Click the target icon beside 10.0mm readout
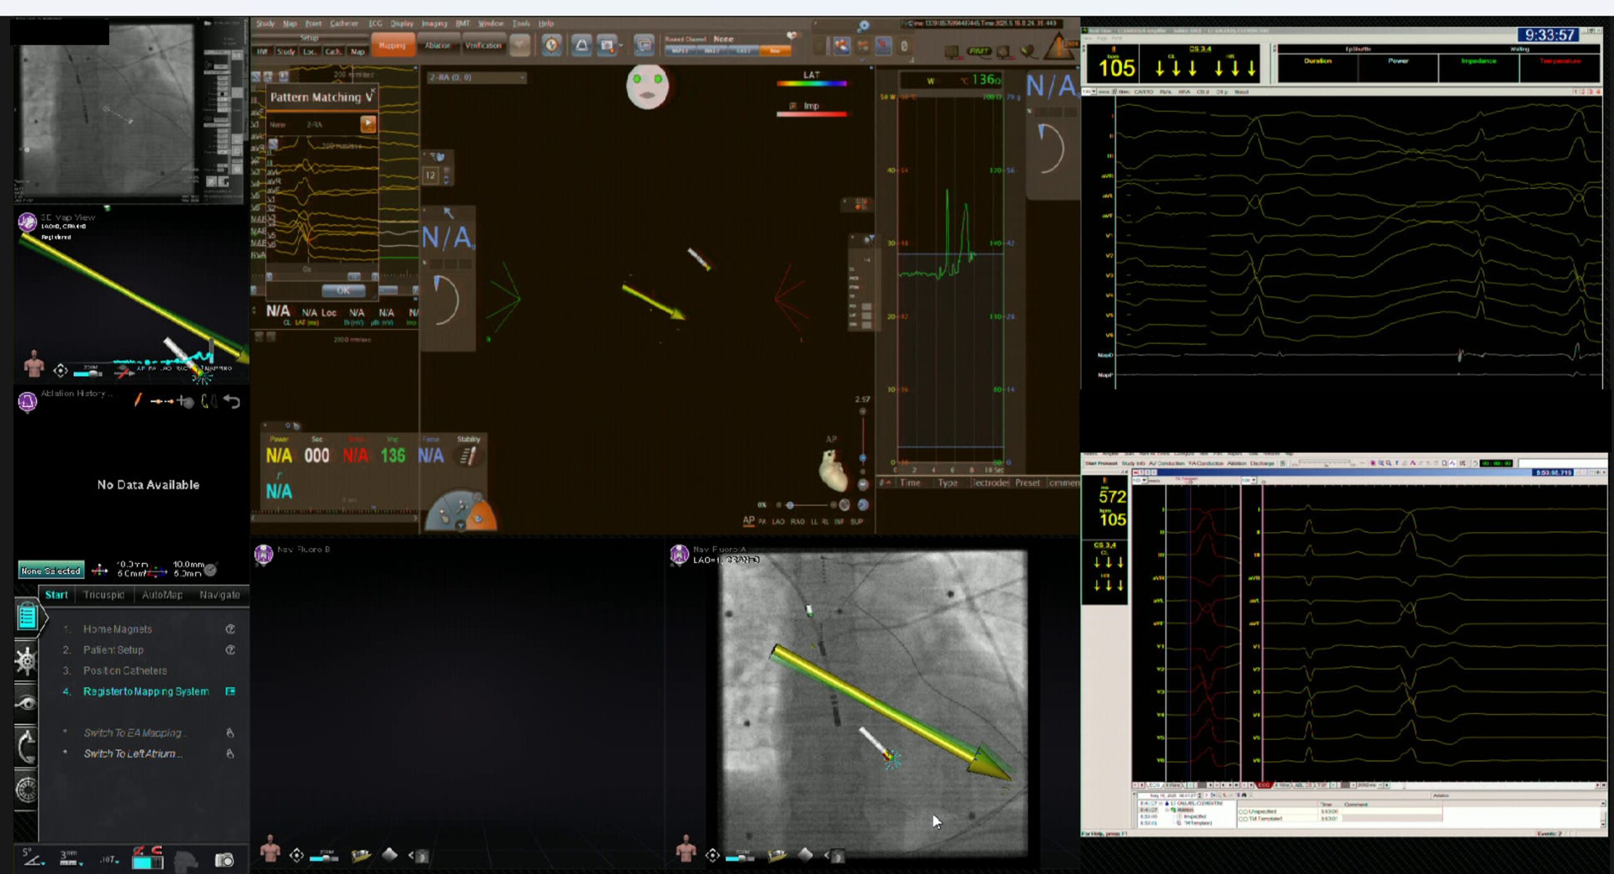The height and width of the screenshot is (874, 1614). (x=211, y=570)
